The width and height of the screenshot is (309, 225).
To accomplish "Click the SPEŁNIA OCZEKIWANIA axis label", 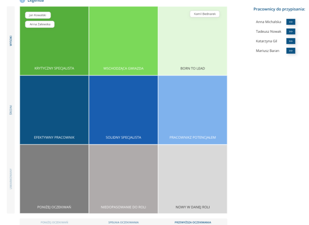I will (123, 222).
